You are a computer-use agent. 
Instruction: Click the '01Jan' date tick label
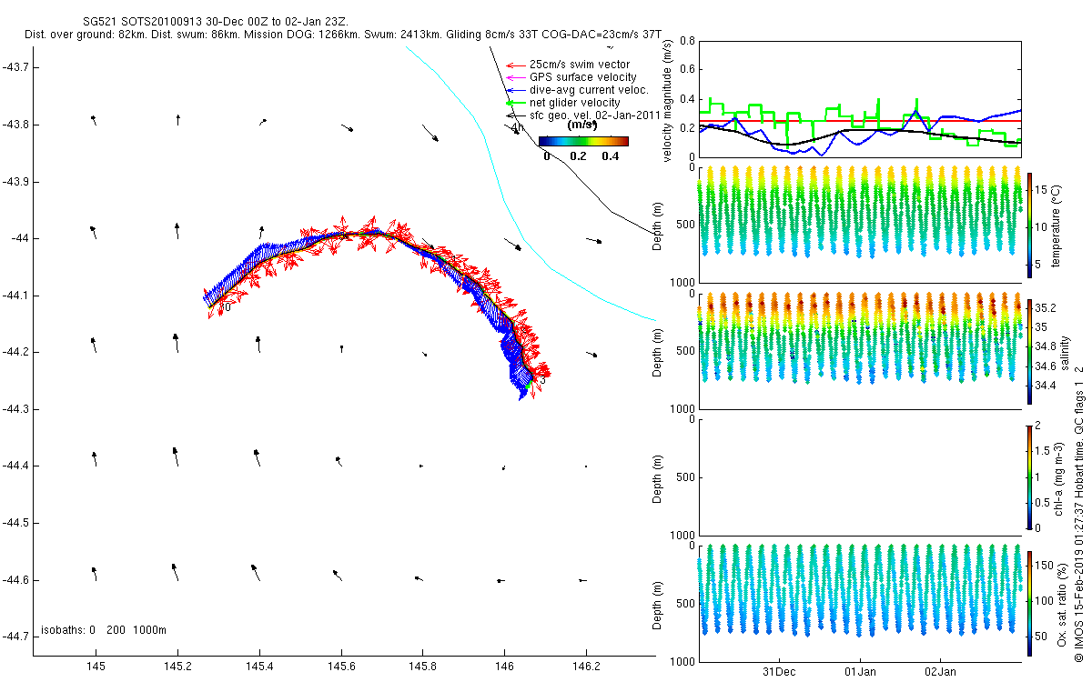point(860,672)
